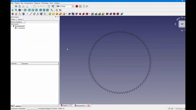The width and height of the screenshot is (196, 110).
Task: Click the Refresh/recompute icon
Action: 49,6
